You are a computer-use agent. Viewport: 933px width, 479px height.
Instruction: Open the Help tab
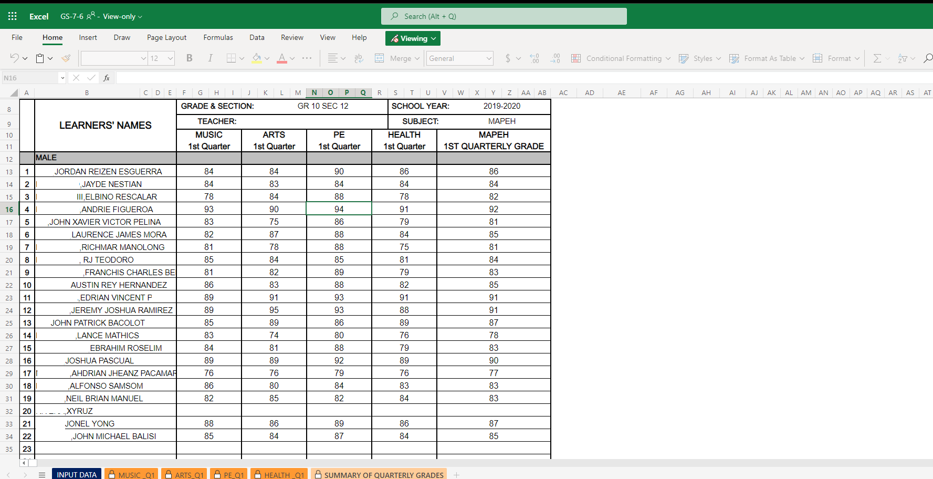(359, 37)
